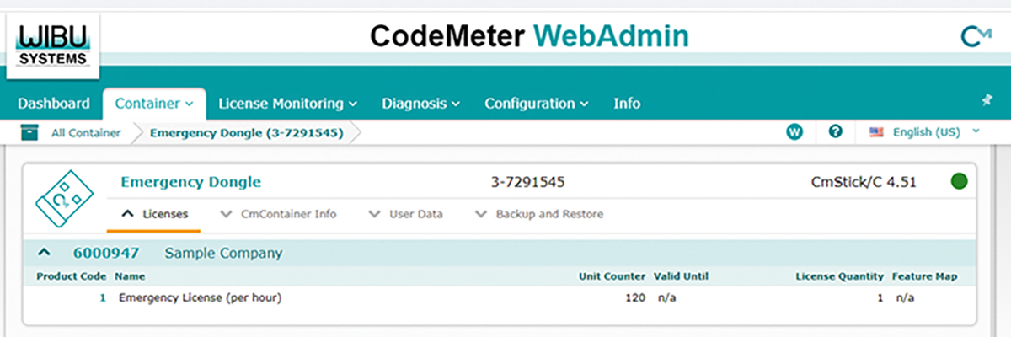The height and width of the screenshot is (337, 1011).
Task: Click the green status indicator dot
Action: click(959, 181)
